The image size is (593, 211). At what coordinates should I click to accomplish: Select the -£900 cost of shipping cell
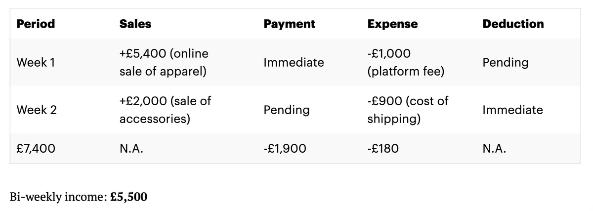(408, 110)
